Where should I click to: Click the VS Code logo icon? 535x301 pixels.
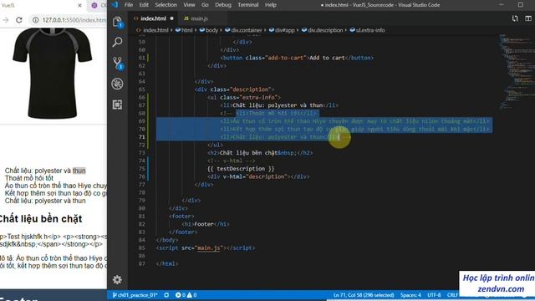[x=115, y=5]
